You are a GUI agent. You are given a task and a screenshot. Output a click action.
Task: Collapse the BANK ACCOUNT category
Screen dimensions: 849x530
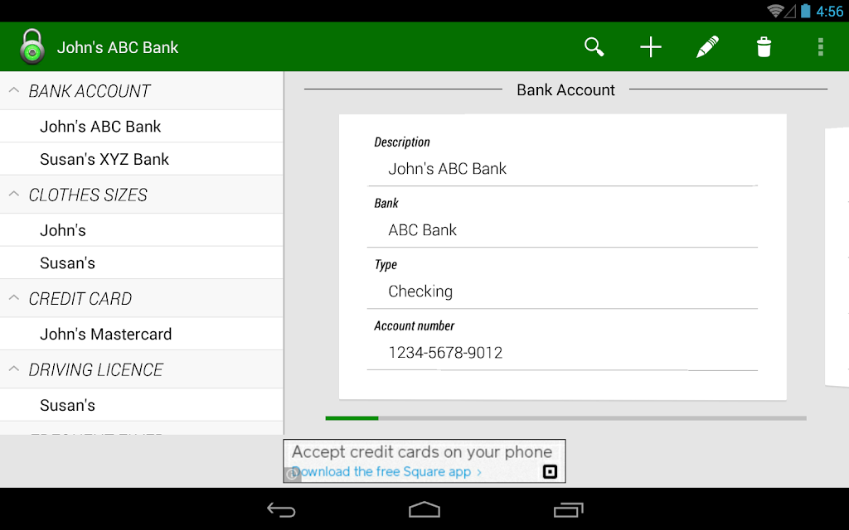click(x=14, y=90)
